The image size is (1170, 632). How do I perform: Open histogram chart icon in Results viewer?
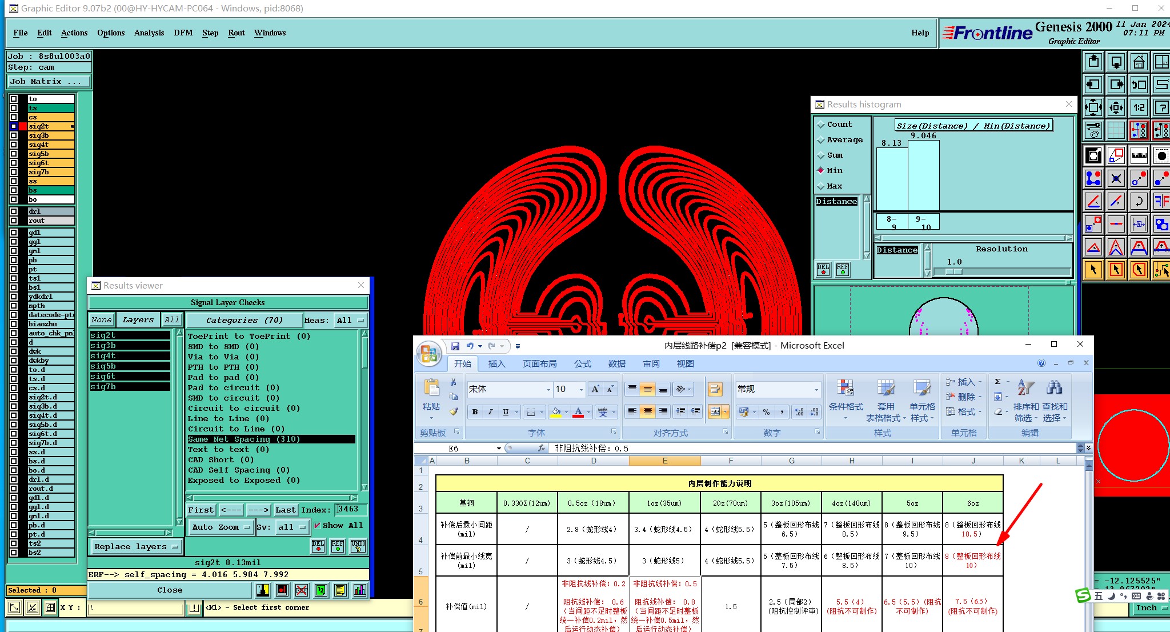pyautogui.click(x=359, y=590)
